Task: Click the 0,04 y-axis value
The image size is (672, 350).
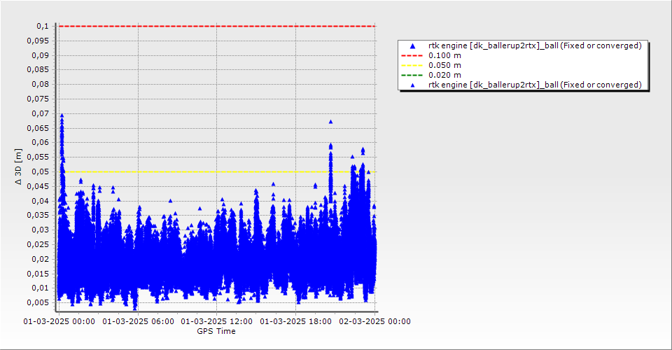Action: (41, 201)
